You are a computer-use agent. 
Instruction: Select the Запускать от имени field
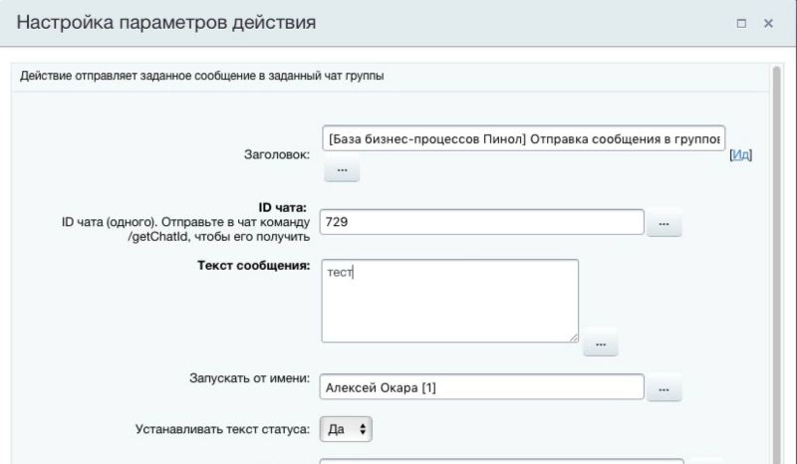tap(482, 386)
